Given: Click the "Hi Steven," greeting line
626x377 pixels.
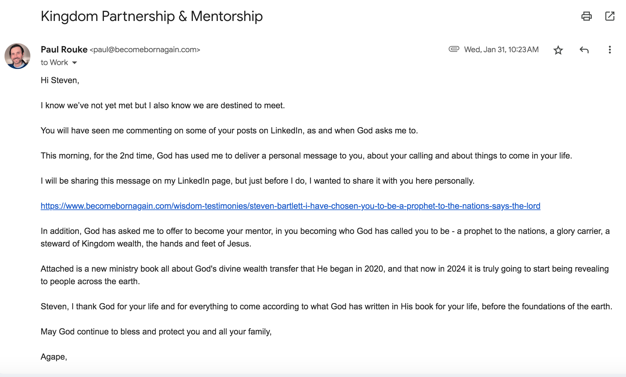Looking at the screenshot, I should tap(60, 80).
